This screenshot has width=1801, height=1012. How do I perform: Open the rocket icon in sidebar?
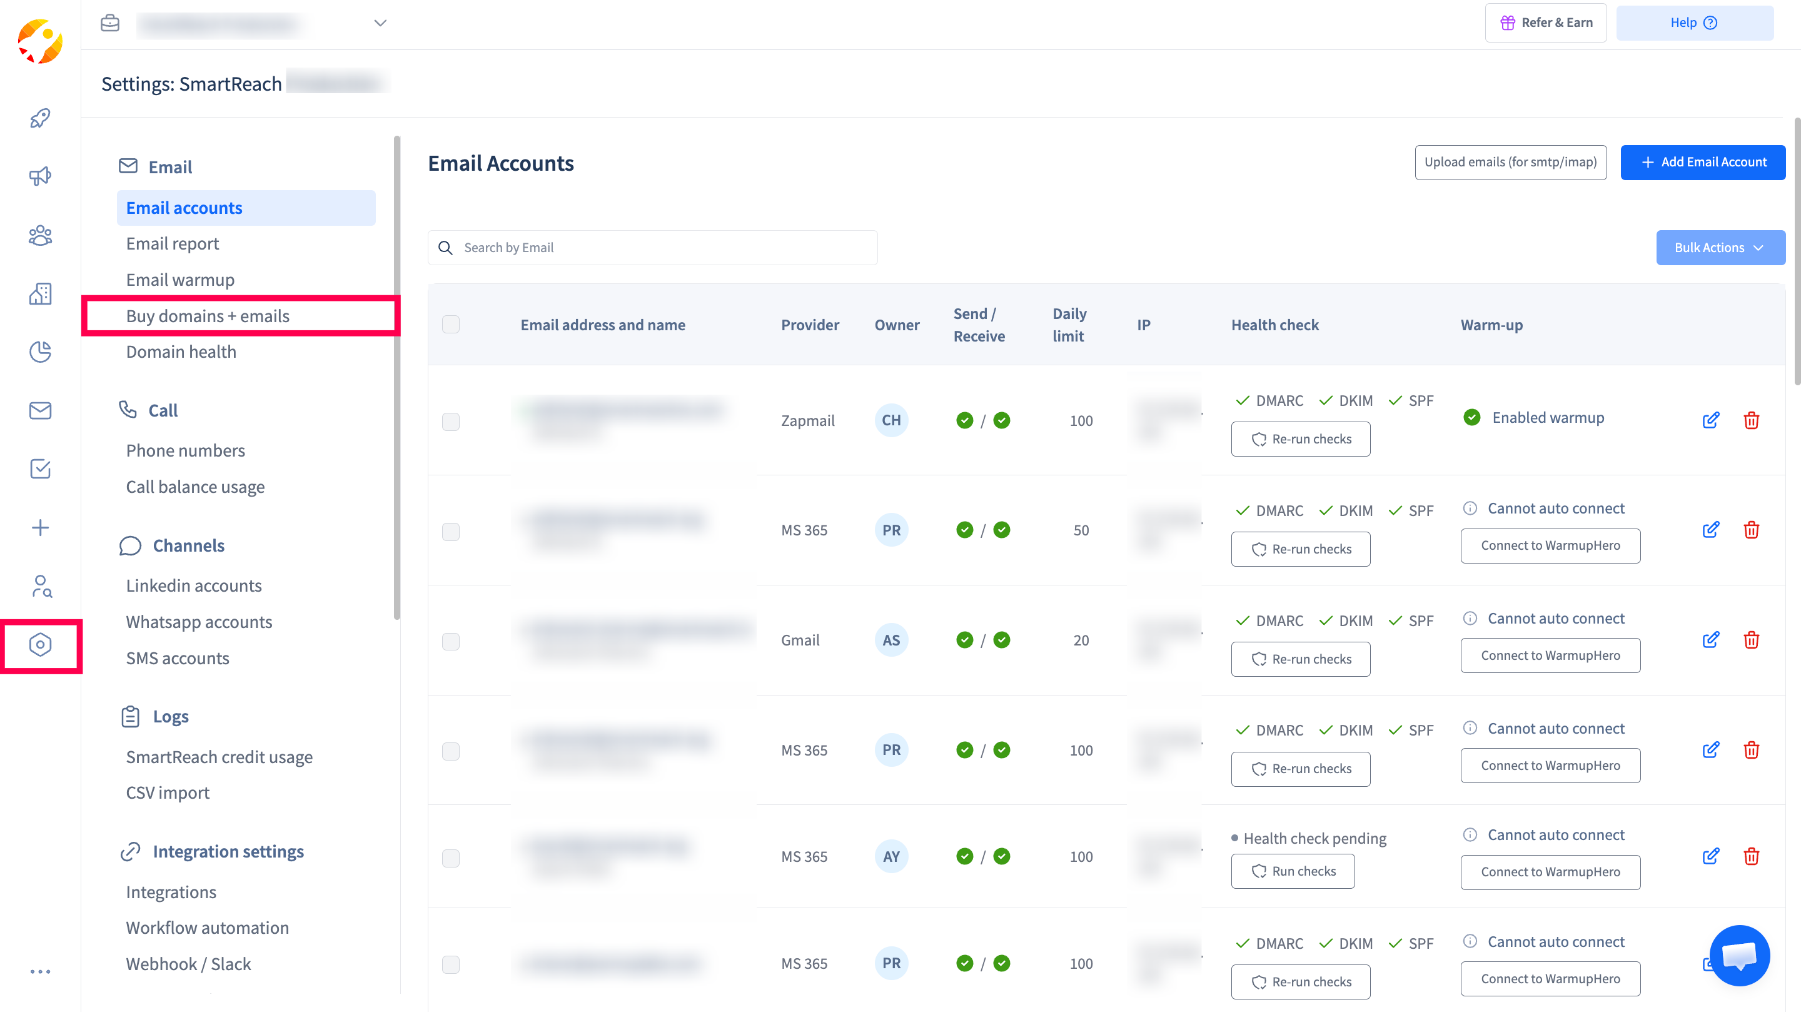pyautogui.click(x=40, y=118)
